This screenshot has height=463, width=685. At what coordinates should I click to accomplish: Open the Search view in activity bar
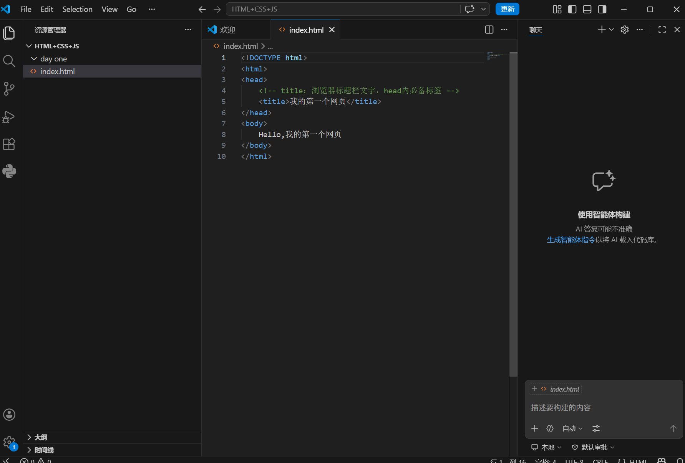[9, 61]
